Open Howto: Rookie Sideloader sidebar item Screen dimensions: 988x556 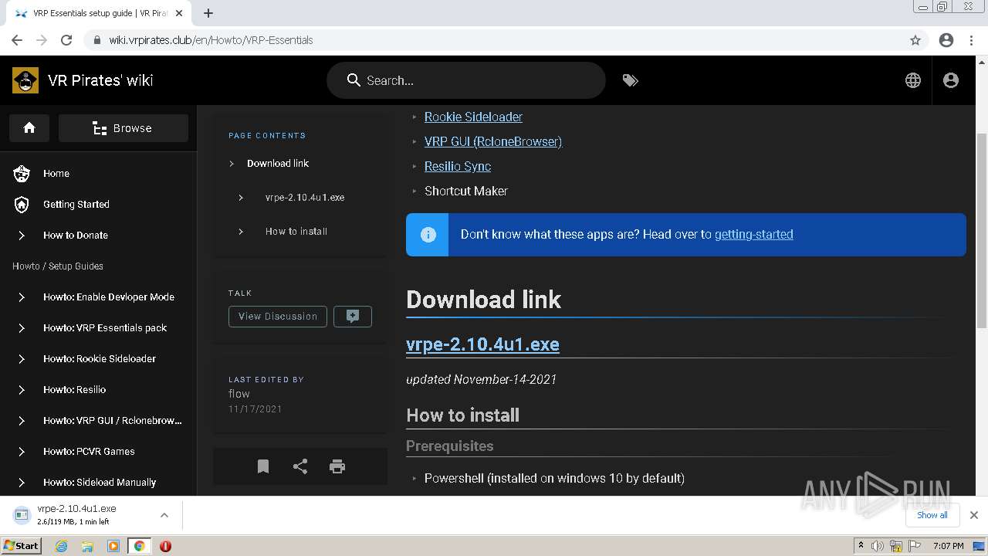click(100, 359)
